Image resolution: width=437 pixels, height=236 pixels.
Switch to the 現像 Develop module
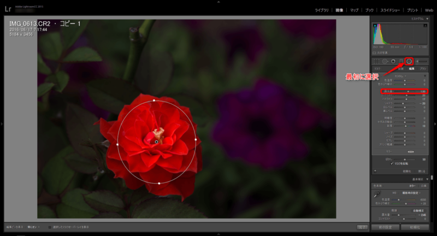339,10
